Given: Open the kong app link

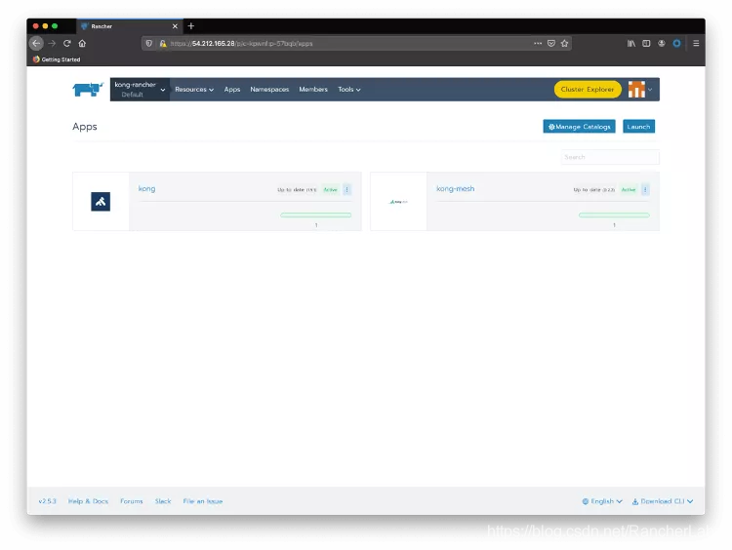Looking at the screenshot, I should coord(146,188).
